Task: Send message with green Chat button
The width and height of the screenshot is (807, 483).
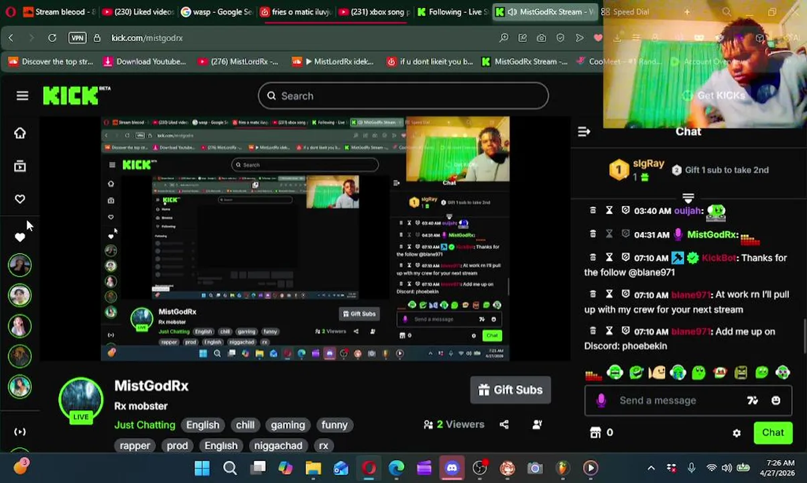Action: click(772, 433)
